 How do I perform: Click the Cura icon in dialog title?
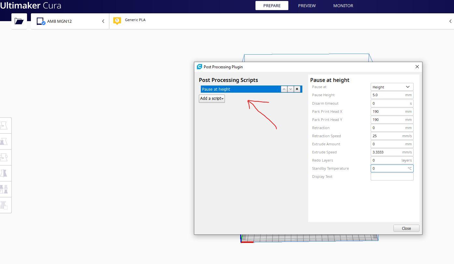pos(199,67)
